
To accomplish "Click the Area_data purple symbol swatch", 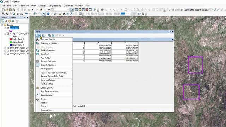I will [11, 31].
